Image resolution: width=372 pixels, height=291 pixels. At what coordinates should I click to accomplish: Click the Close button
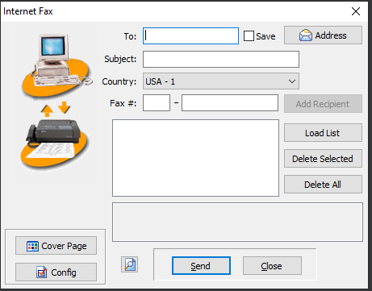coord(272,266)
